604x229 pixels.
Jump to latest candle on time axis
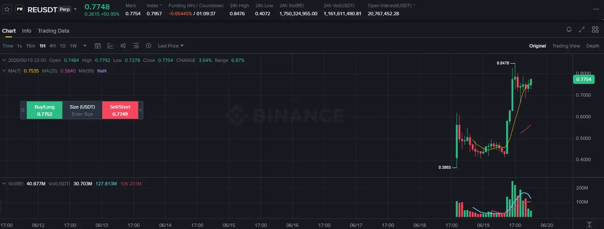[589, 224]
